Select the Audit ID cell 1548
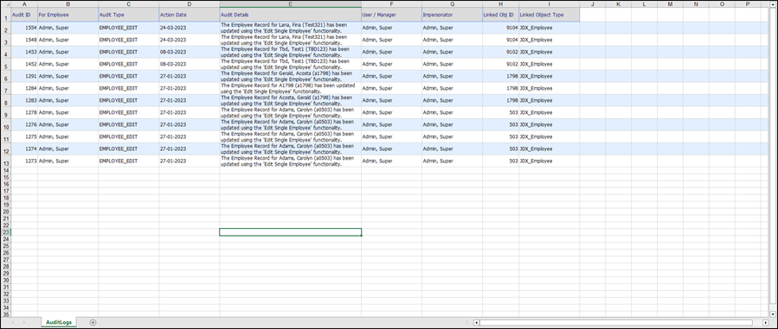 pyautogui.click(x=24, y=40)
